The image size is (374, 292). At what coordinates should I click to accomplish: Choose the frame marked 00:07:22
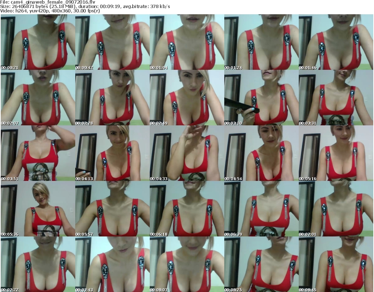pyautogui.click(x=38, y=264)
